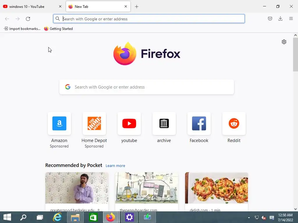Viewport: 298px width, 223px height.
Task: Click Firefox icon in taskbar
Action: click(x=111, y=217)
